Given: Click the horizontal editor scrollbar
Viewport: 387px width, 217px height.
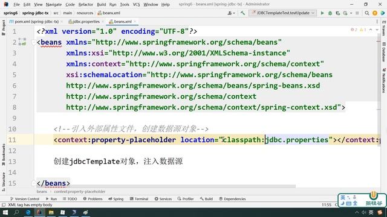Looking at the screenshot, I should tap(166, 186).
